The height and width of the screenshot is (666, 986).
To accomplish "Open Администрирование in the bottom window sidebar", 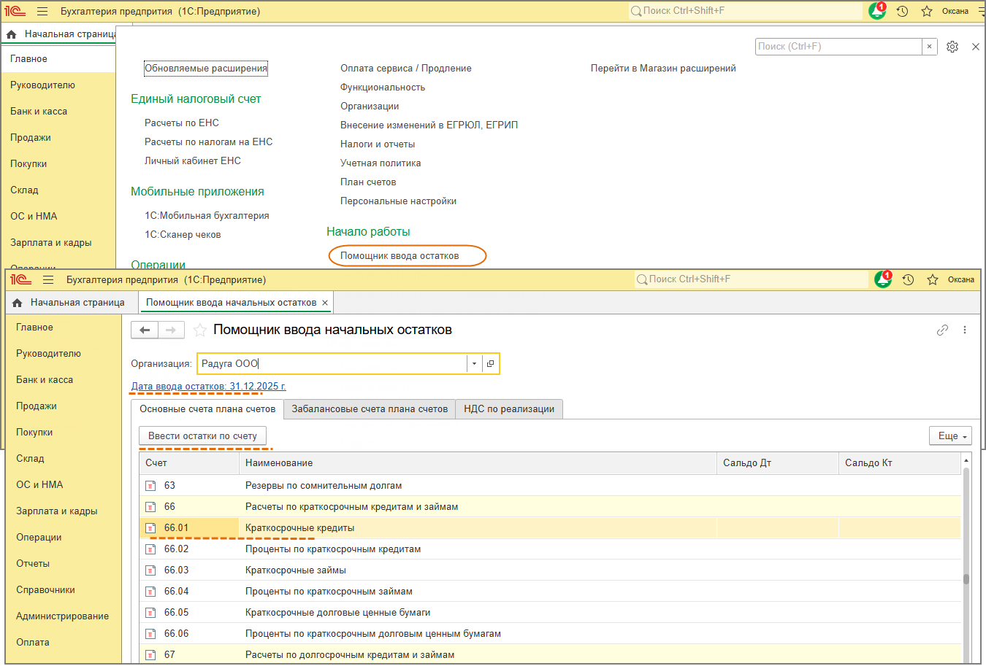I will point(62,616).
